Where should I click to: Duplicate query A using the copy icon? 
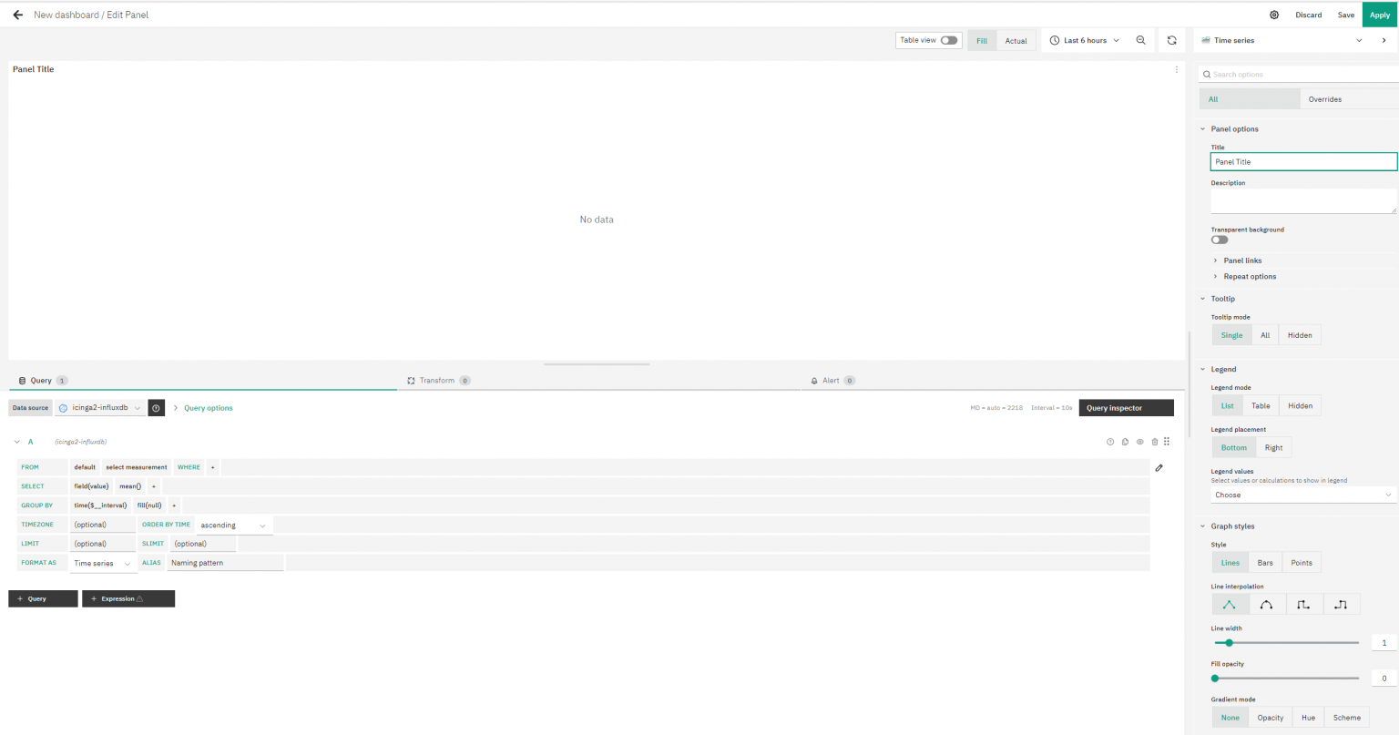1125,442
